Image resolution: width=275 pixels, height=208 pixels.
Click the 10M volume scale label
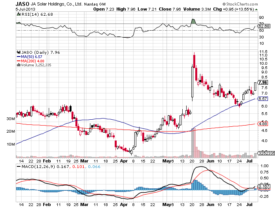(x=11, y=144)
